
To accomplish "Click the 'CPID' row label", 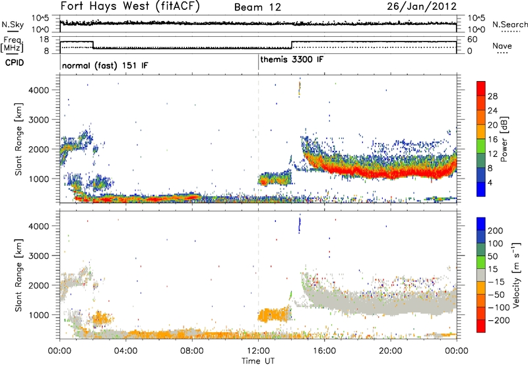I will pyautogui.click(x=15, y=63).
